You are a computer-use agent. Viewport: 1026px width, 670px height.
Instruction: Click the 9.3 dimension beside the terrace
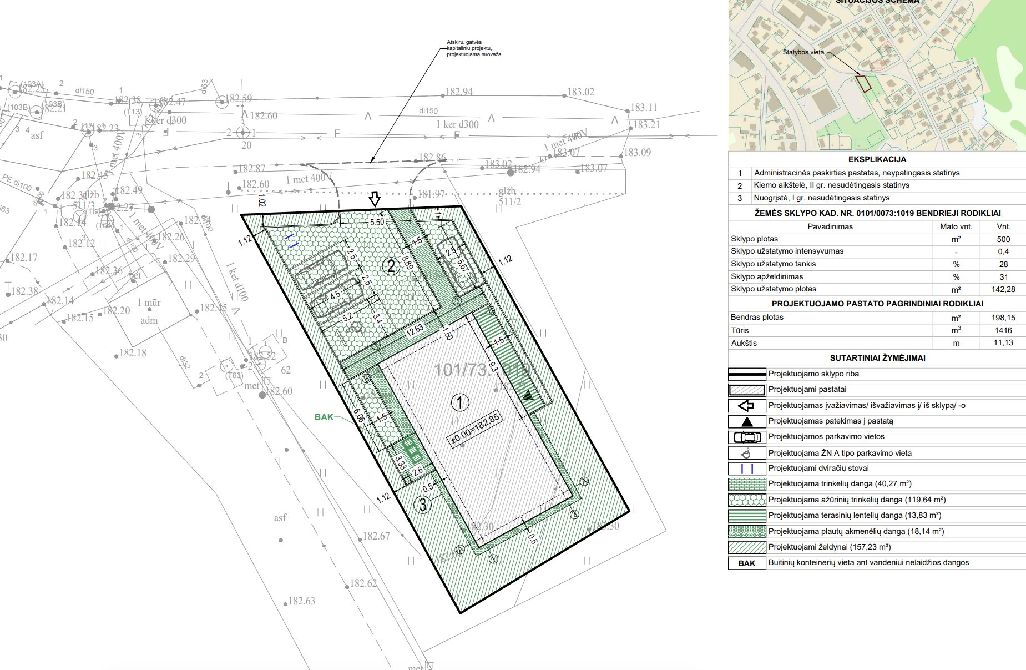click(493, 367)
